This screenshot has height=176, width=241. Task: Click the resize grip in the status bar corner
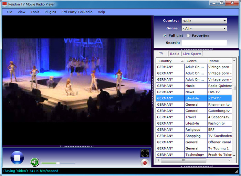point(237,172)
